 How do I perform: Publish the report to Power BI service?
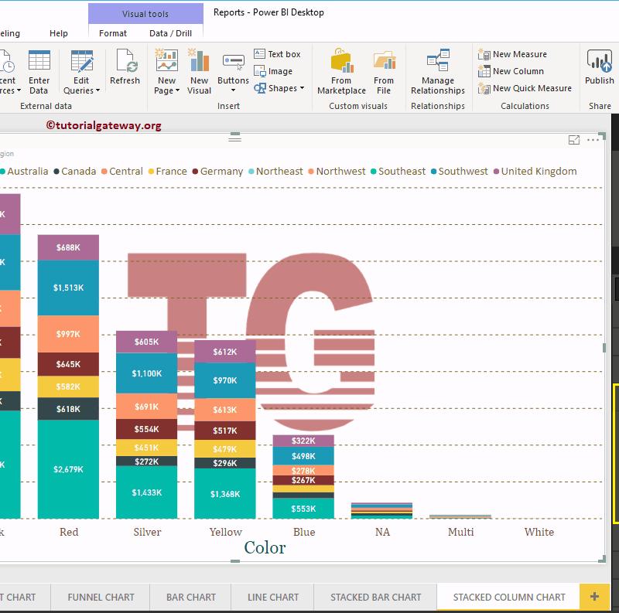pyautogui.click(x=599, y=70)
